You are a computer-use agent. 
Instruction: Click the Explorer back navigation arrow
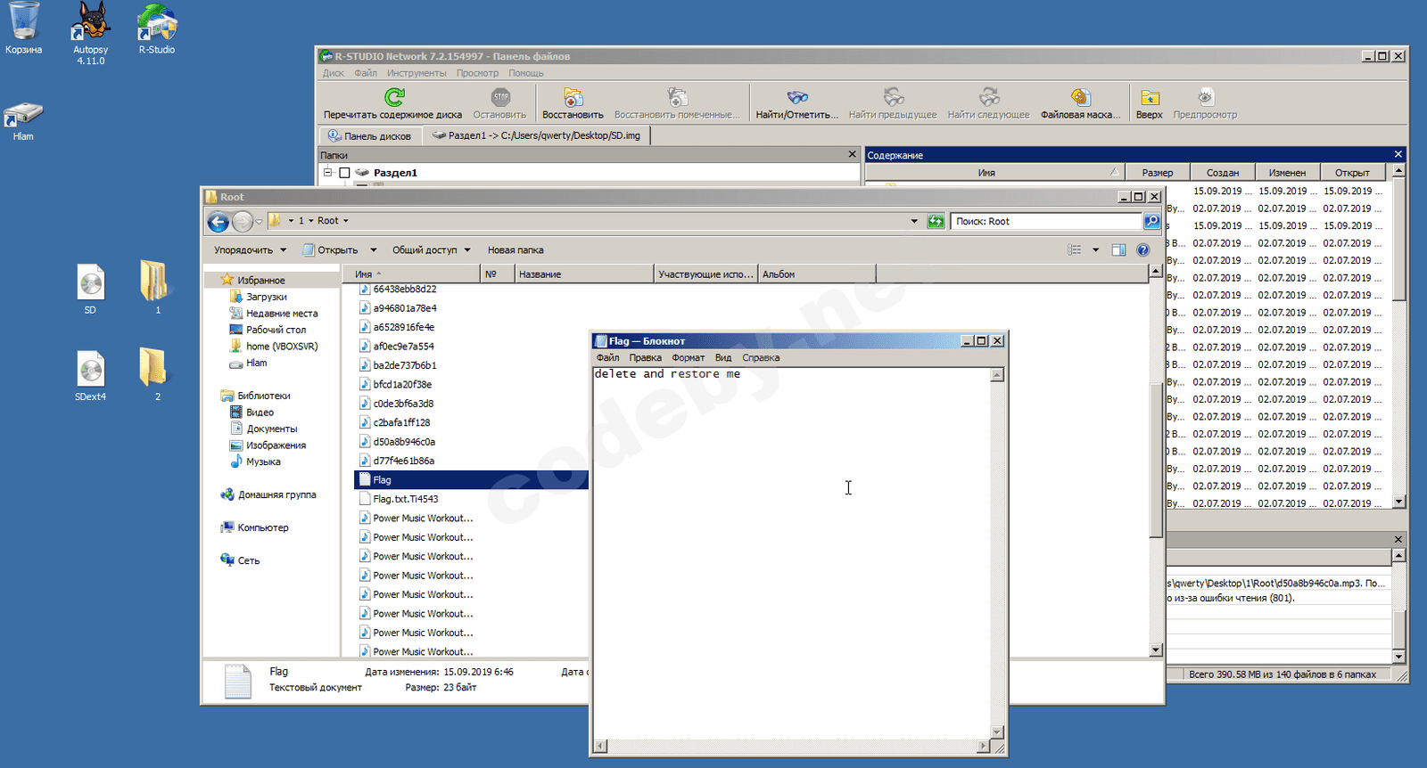point(218,222)
